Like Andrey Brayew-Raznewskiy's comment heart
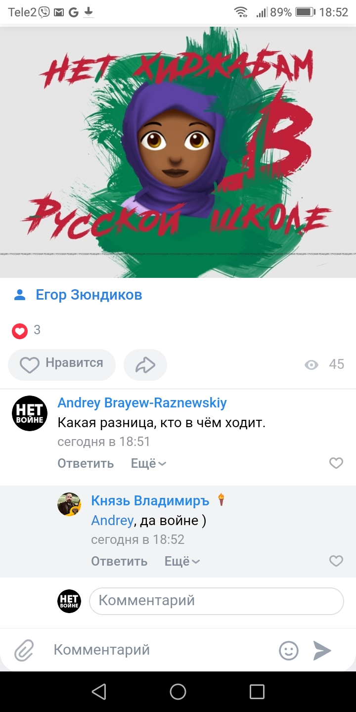Image resolution: width=356 pixels, height=712 pixels. pos(336,463)
